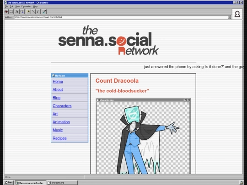The image size is (247, 185).
Task: Switch to character.png taskbar window
Action: 63,183
